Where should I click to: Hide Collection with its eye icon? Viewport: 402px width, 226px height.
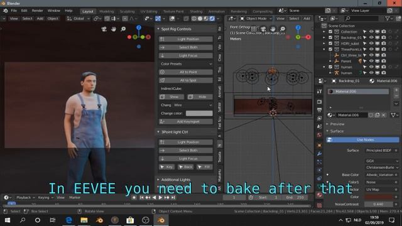[x=371, y=31]
